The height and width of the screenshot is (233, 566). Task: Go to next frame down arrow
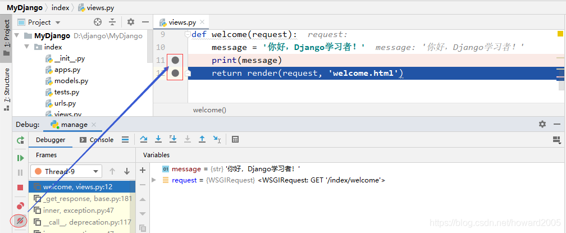127,171
